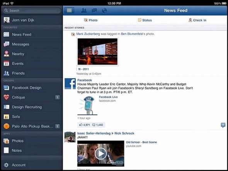Open Nearby in the sidebar
This screenshot has width=228, height=171.
[x=32, y=54]
